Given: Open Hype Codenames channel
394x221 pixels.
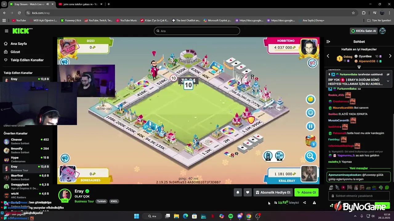Looking at the screenshot, I should 26,159.
